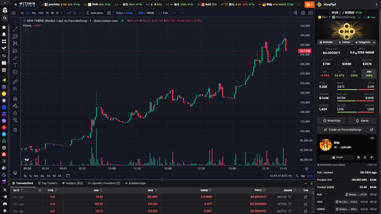Toggle lock all drawings tool

click(15, 113)
